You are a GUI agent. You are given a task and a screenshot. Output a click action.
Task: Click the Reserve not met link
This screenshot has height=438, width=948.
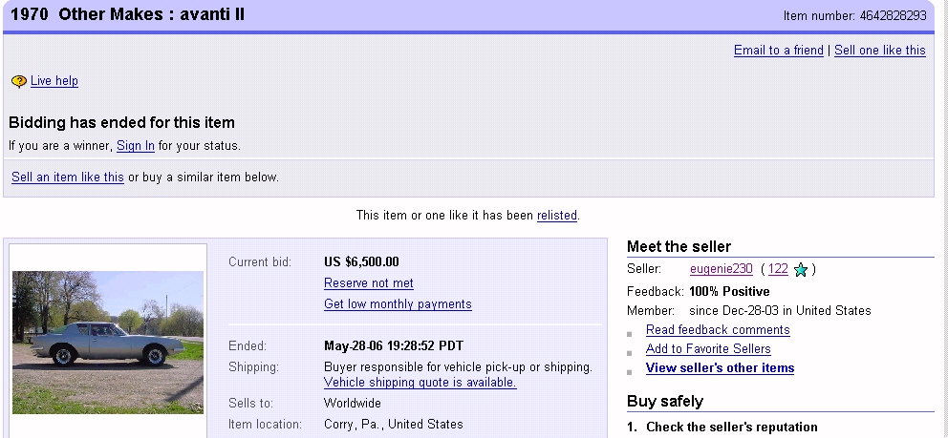click(369, 283)
